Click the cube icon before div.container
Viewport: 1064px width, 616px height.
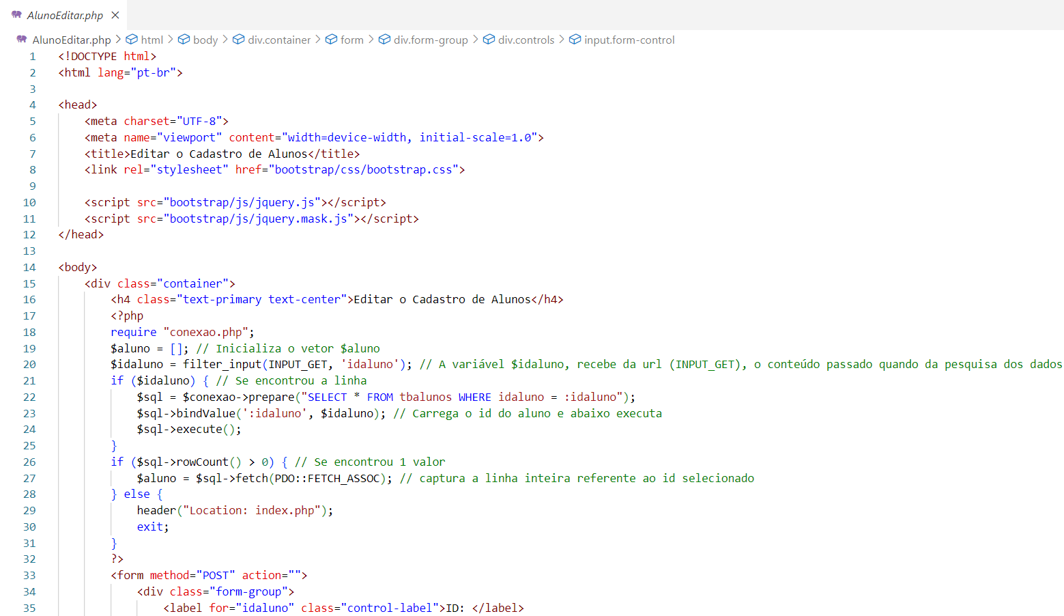[238, 40]
